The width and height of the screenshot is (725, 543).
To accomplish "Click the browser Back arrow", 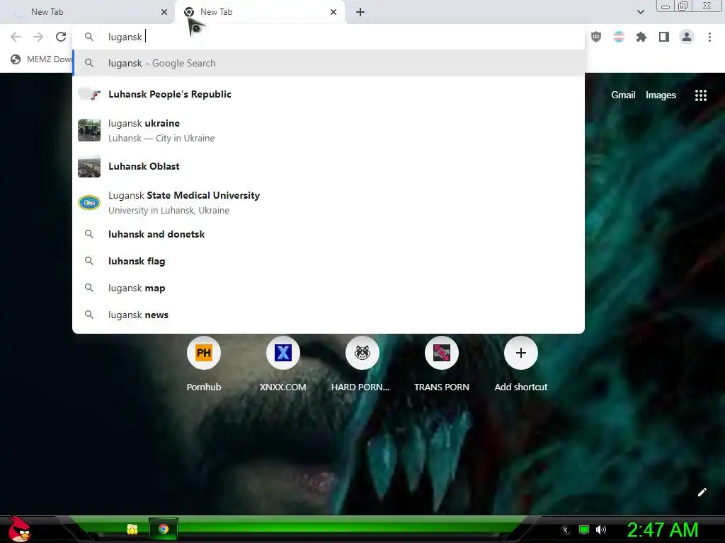I will (x=16, y=37).
